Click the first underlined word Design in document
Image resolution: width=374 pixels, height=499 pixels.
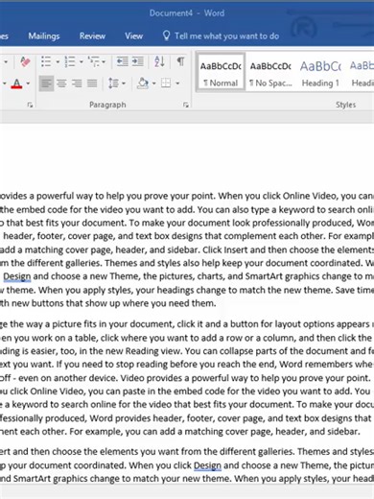[17, 276]
